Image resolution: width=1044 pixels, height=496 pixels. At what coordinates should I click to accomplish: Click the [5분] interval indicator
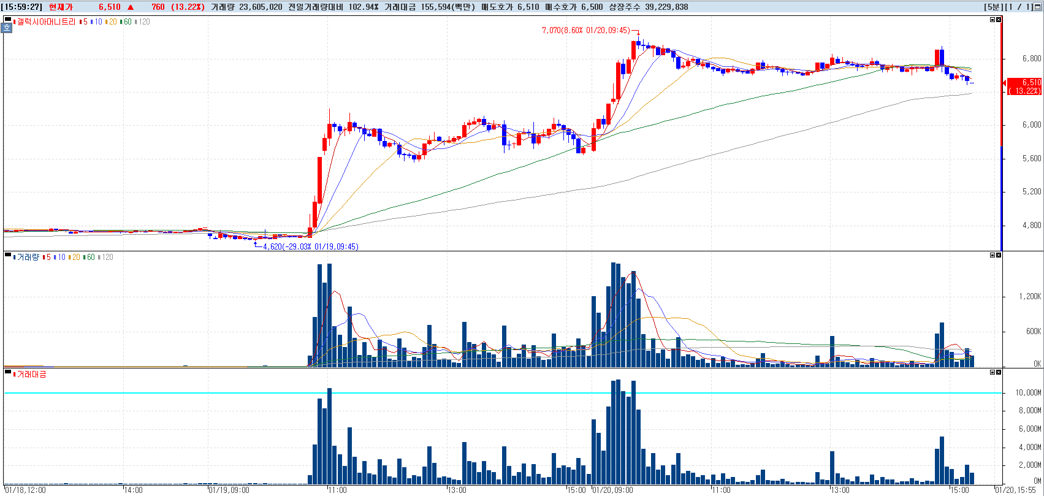[993, 7]
